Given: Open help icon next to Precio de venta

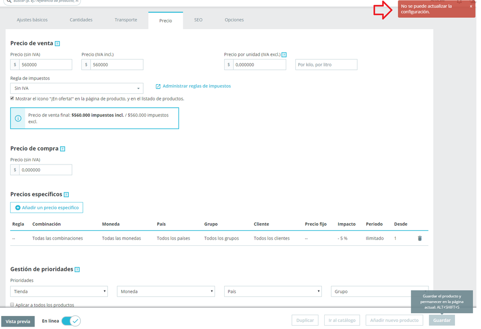Looking at the screenshot, I should 57,44.
